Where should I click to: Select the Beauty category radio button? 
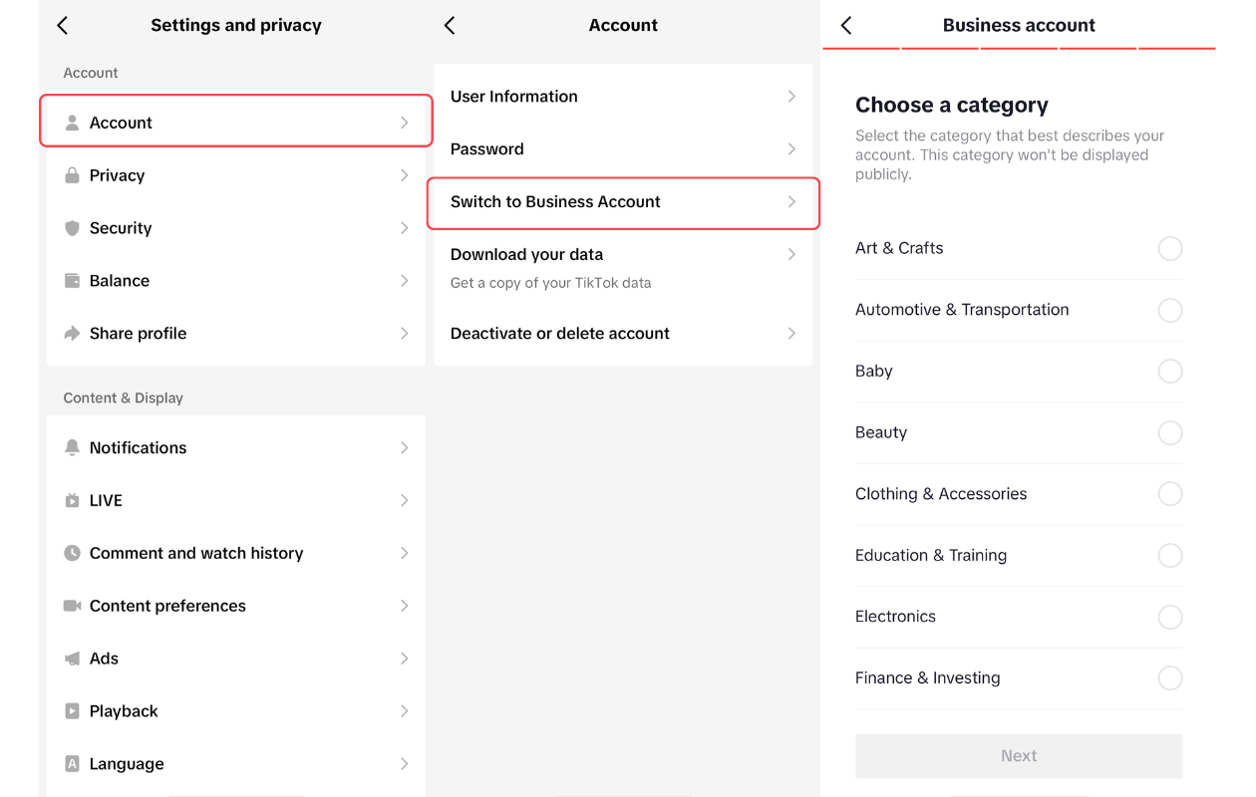(1170, 432)
